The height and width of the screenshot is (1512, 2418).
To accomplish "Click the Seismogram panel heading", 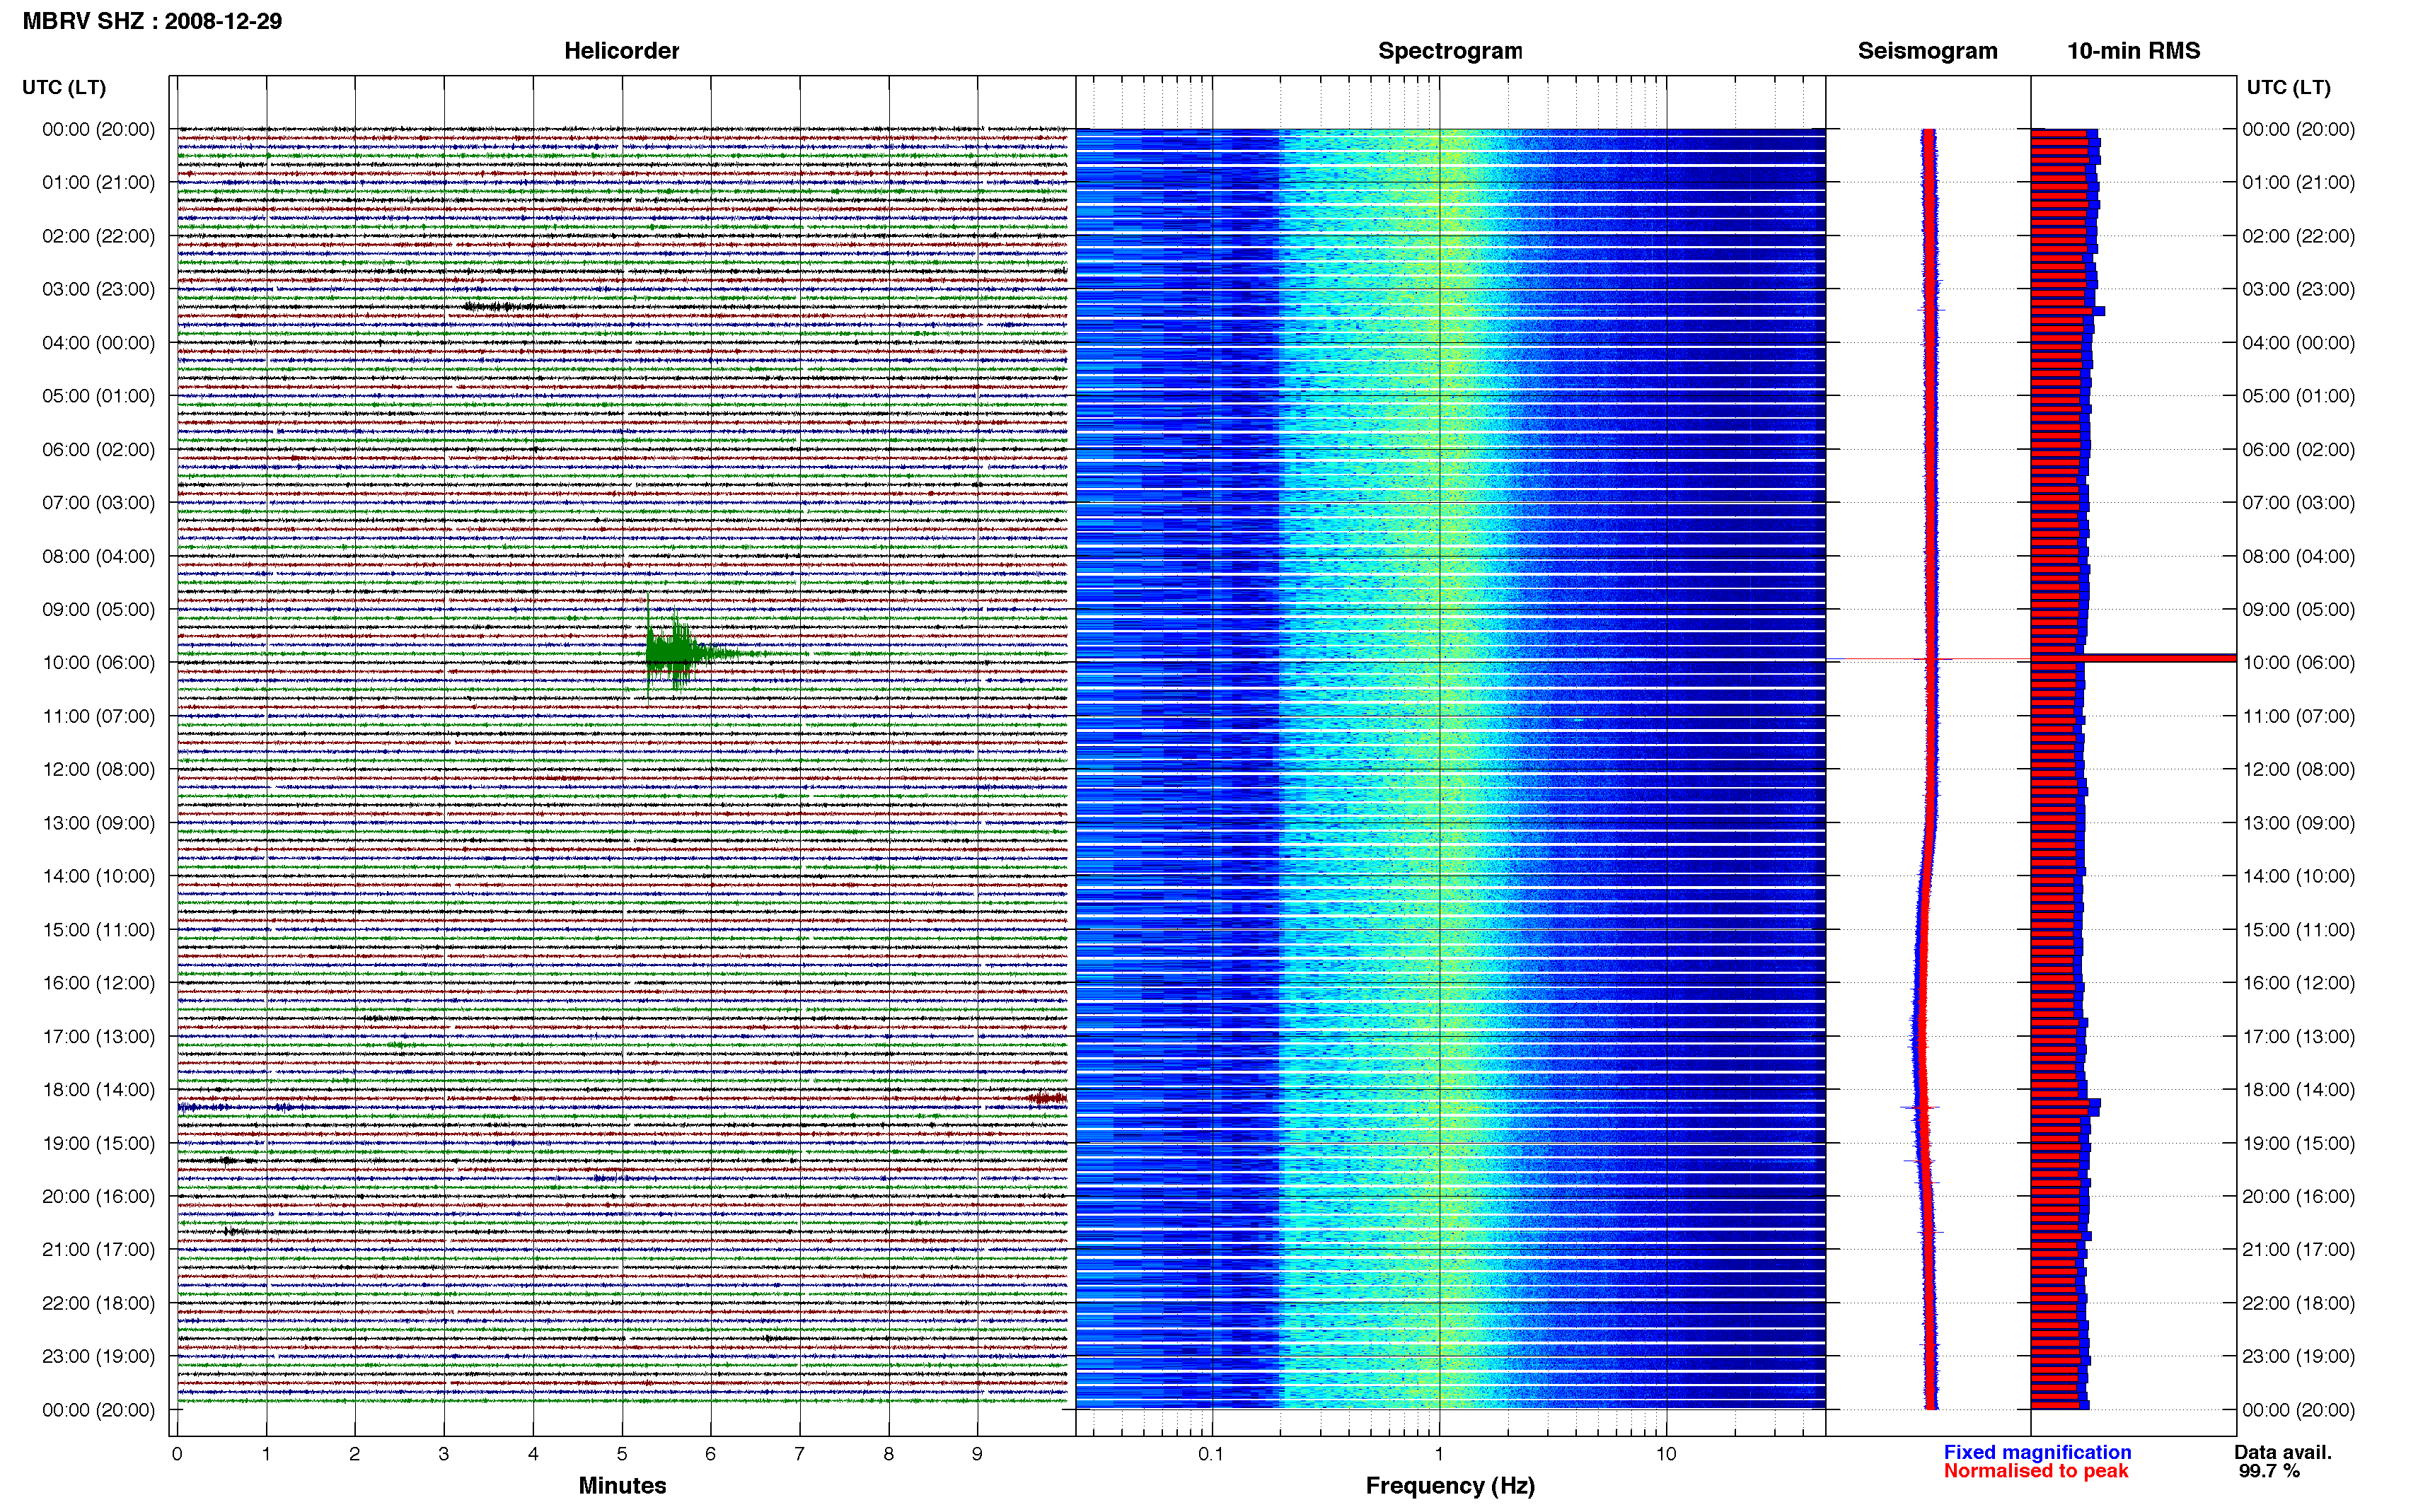I will (x=1927, y=51).
